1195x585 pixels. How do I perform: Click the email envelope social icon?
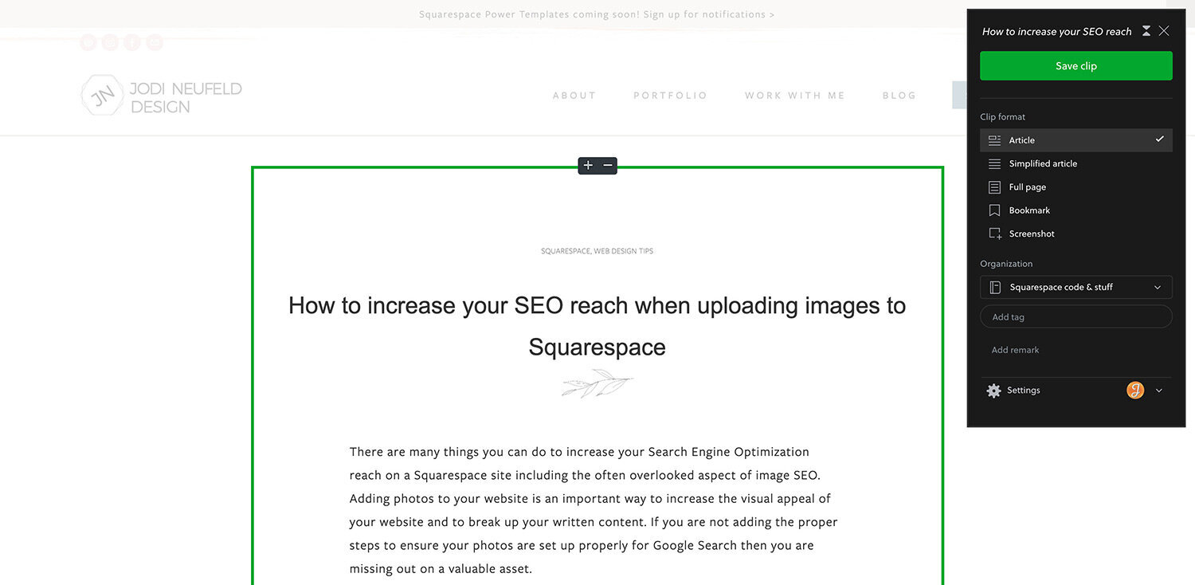155,43
